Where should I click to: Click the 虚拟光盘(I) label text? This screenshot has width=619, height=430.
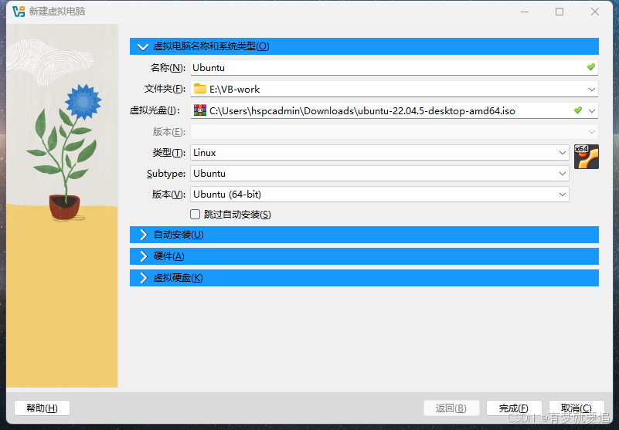(155, 110)
